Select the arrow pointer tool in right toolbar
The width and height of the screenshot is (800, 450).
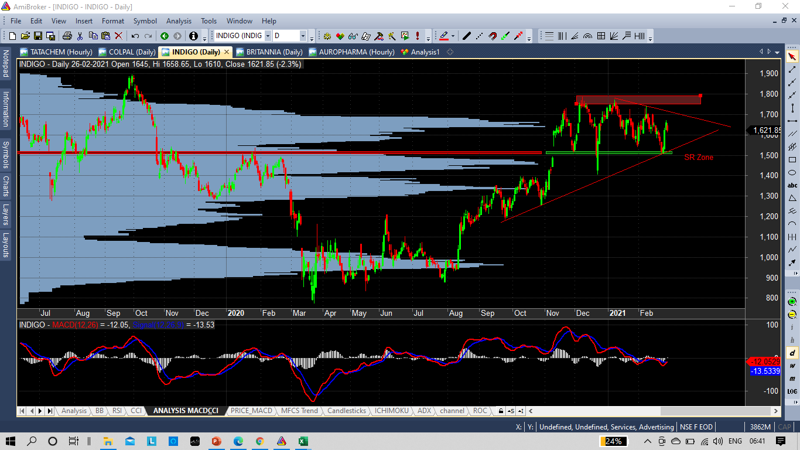[x=792, y=57]
